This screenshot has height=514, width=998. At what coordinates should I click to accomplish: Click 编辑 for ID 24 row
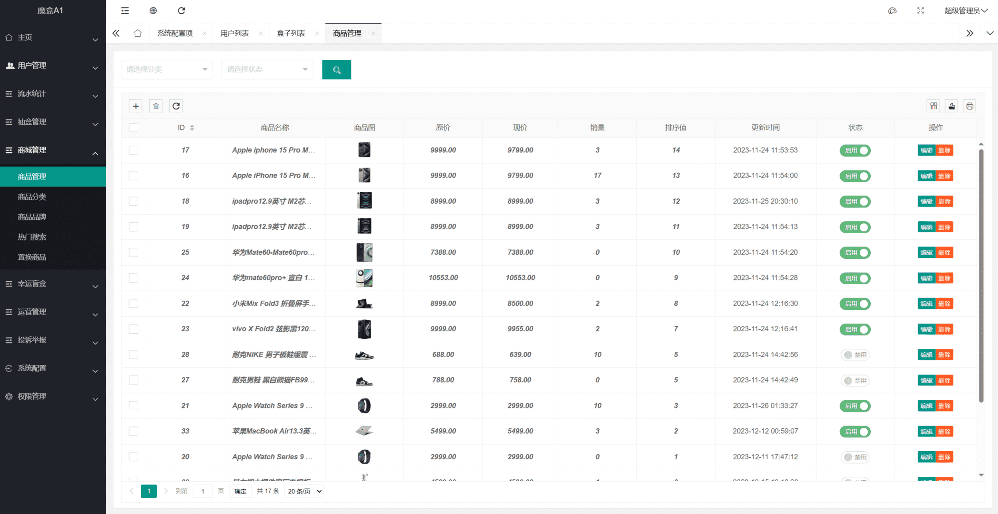click(927, 278)
